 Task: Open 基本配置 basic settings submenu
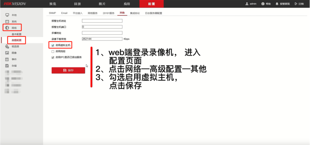coord(16,34)
